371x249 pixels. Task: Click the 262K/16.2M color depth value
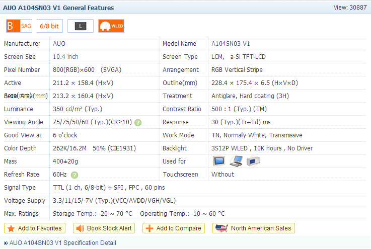click(x=95, y=148)
